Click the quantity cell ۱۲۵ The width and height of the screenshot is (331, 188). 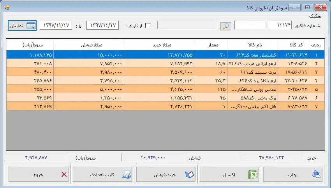tap(222, 89)
